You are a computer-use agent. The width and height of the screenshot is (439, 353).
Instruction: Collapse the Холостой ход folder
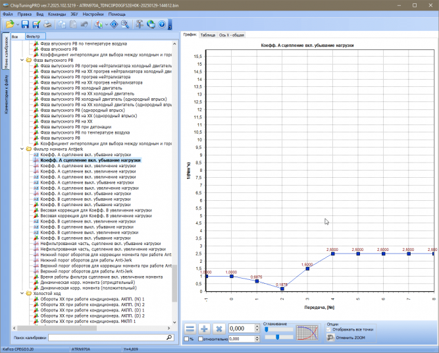pyautogui.click(x=22, y=293)
